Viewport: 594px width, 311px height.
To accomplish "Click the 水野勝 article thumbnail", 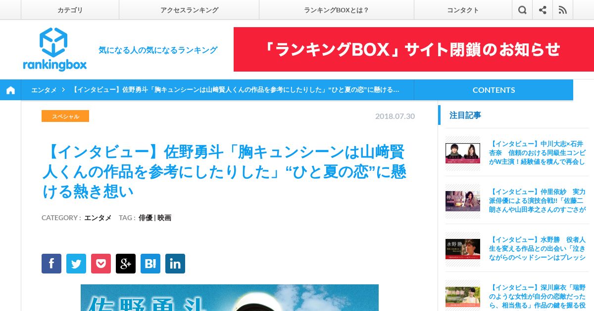I will click(463, 249).
